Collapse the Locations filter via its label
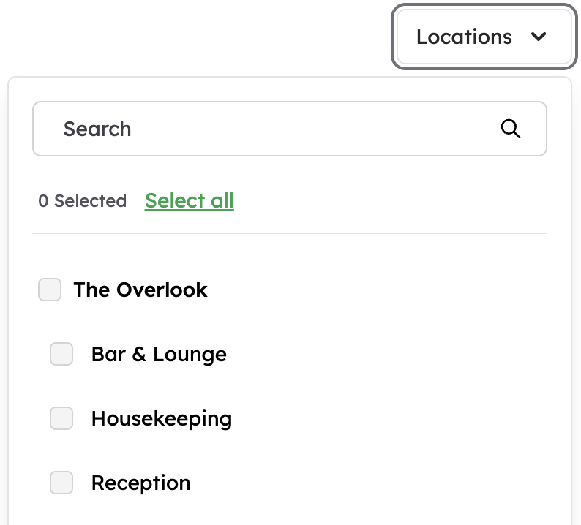 click(464, 37)
